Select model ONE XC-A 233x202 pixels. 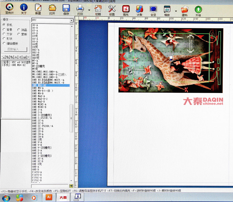(38, 158)
